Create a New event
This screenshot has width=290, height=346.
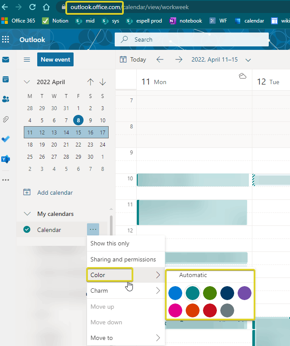(x=55, y=59)
